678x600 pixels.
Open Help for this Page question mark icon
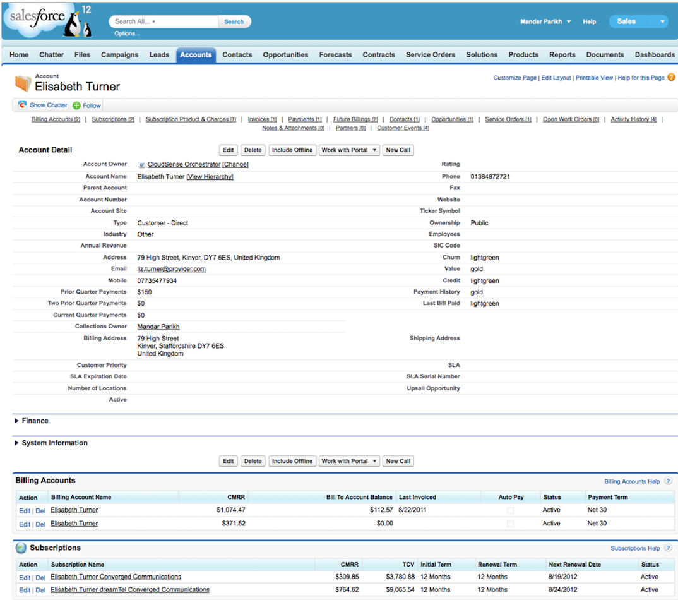coord(671,78)
